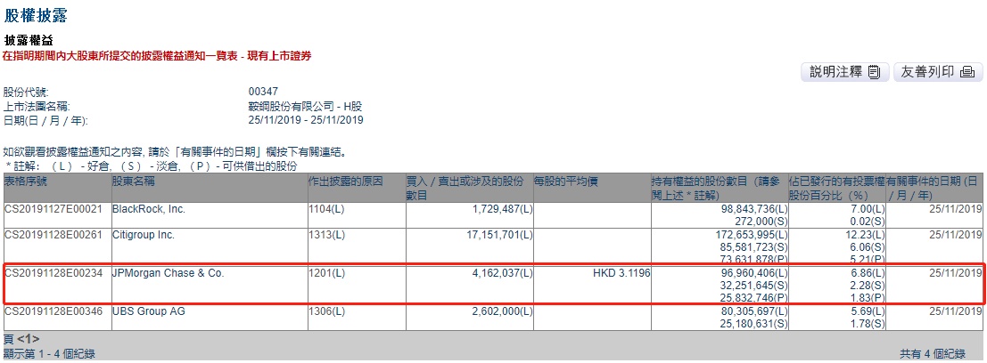Click holdings value 85,581,723(S)

pyautogui.click(x=753, y=247)
